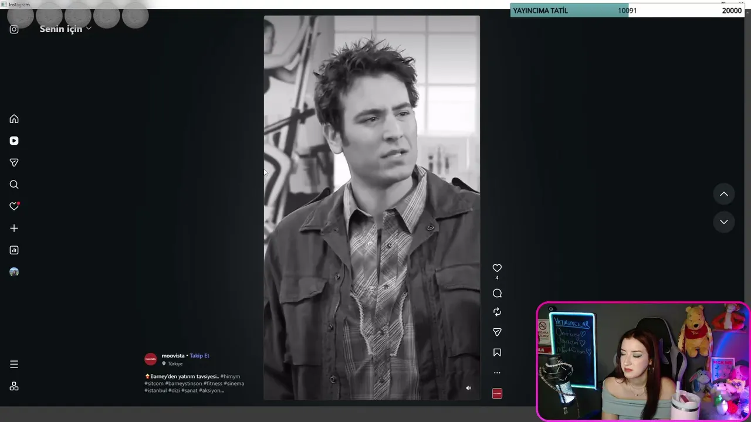Click the caption text 'Barney'den yatırım tavsiyesi..'

coord(184,376)
